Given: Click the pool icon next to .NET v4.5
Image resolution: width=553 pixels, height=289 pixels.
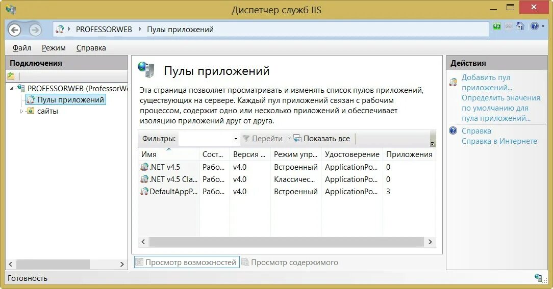Looking at the screenshot, I should point(144,167).
